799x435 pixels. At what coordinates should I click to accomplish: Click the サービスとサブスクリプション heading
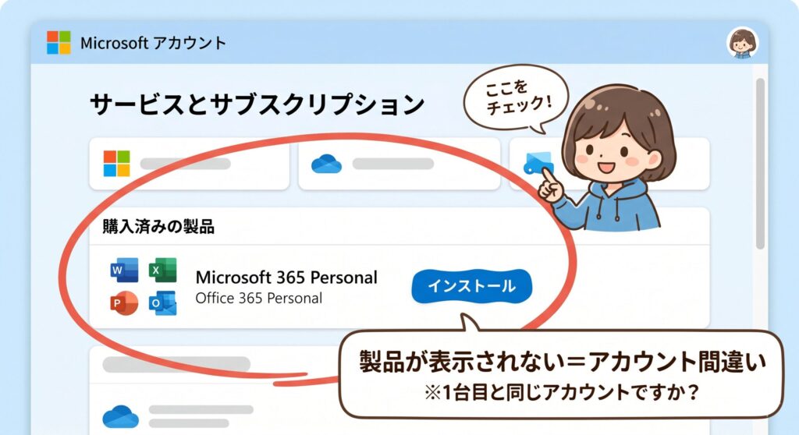coord(257,104)
